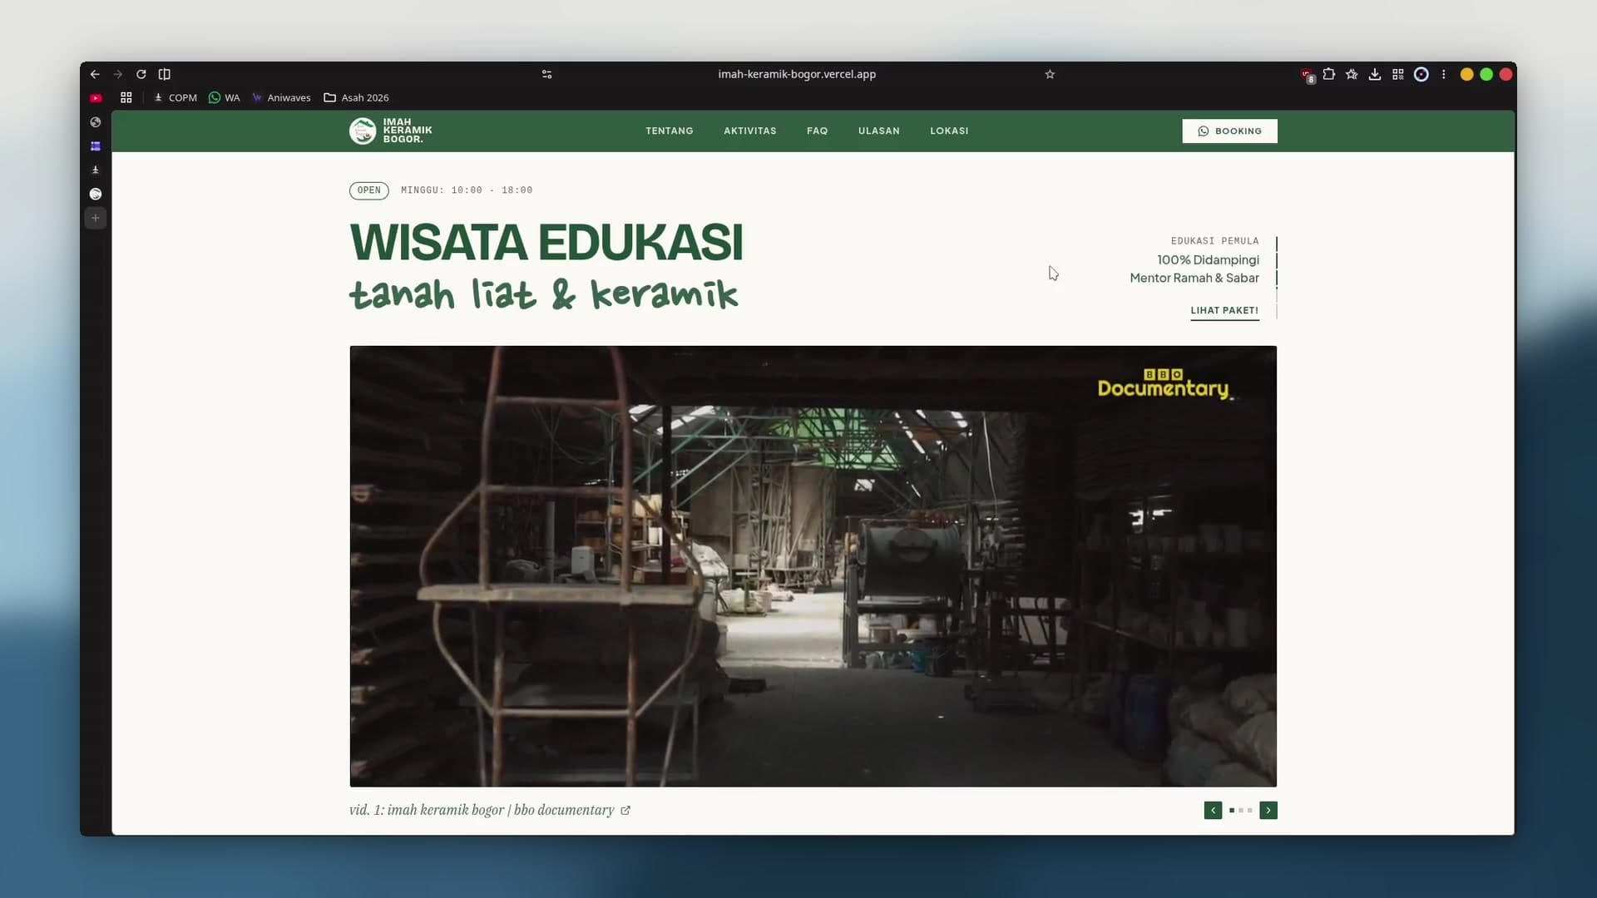Show the next slide with right chevron

coord(1268,811)
